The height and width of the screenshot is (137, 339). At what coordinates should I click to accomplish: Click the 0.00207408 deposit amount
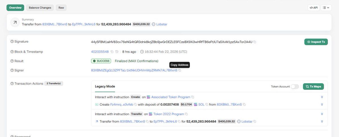point(169,104)
